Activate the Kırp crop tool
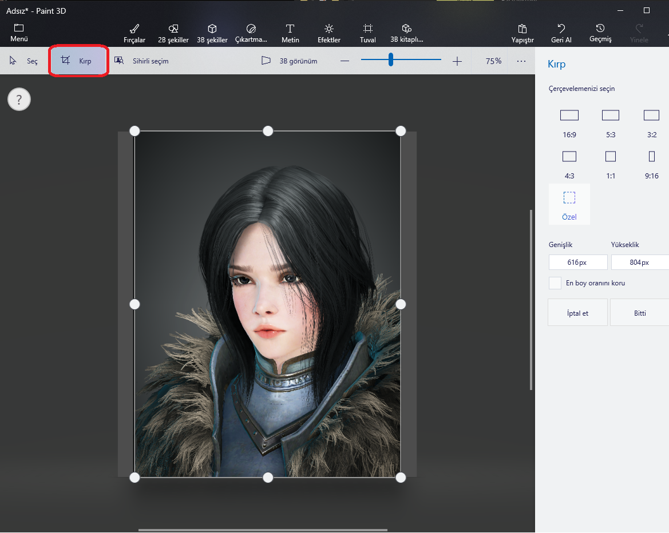The width and height of the screenshot is (669, 533). [78, 61]
